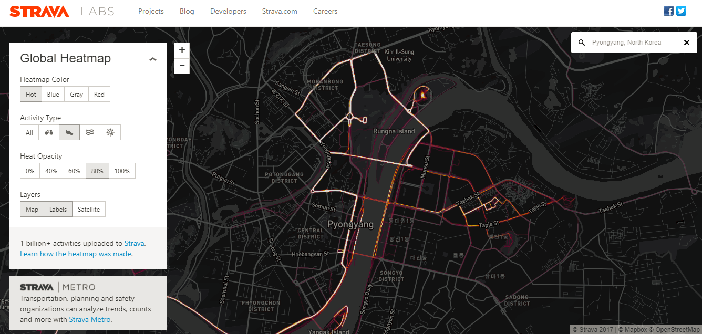Image resolution: width=702 pixels, height=334 pixels.
Task: Select the winter snowflake activity icon
Action: point(110,132)
